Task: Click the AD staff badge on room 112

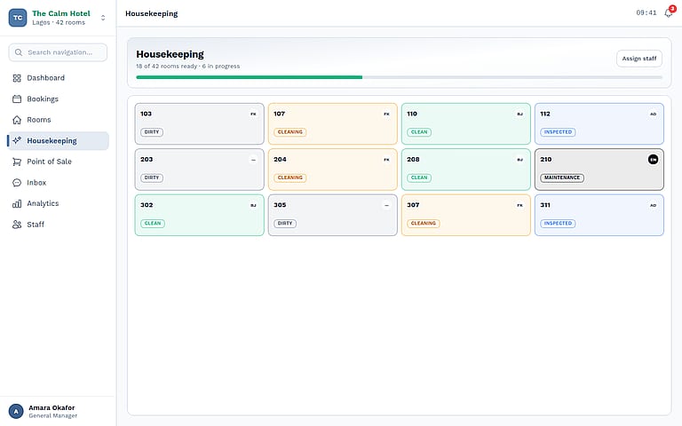Action: [654, 114]
